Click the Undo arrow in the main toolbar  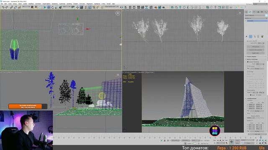click(x=3, y=7)
